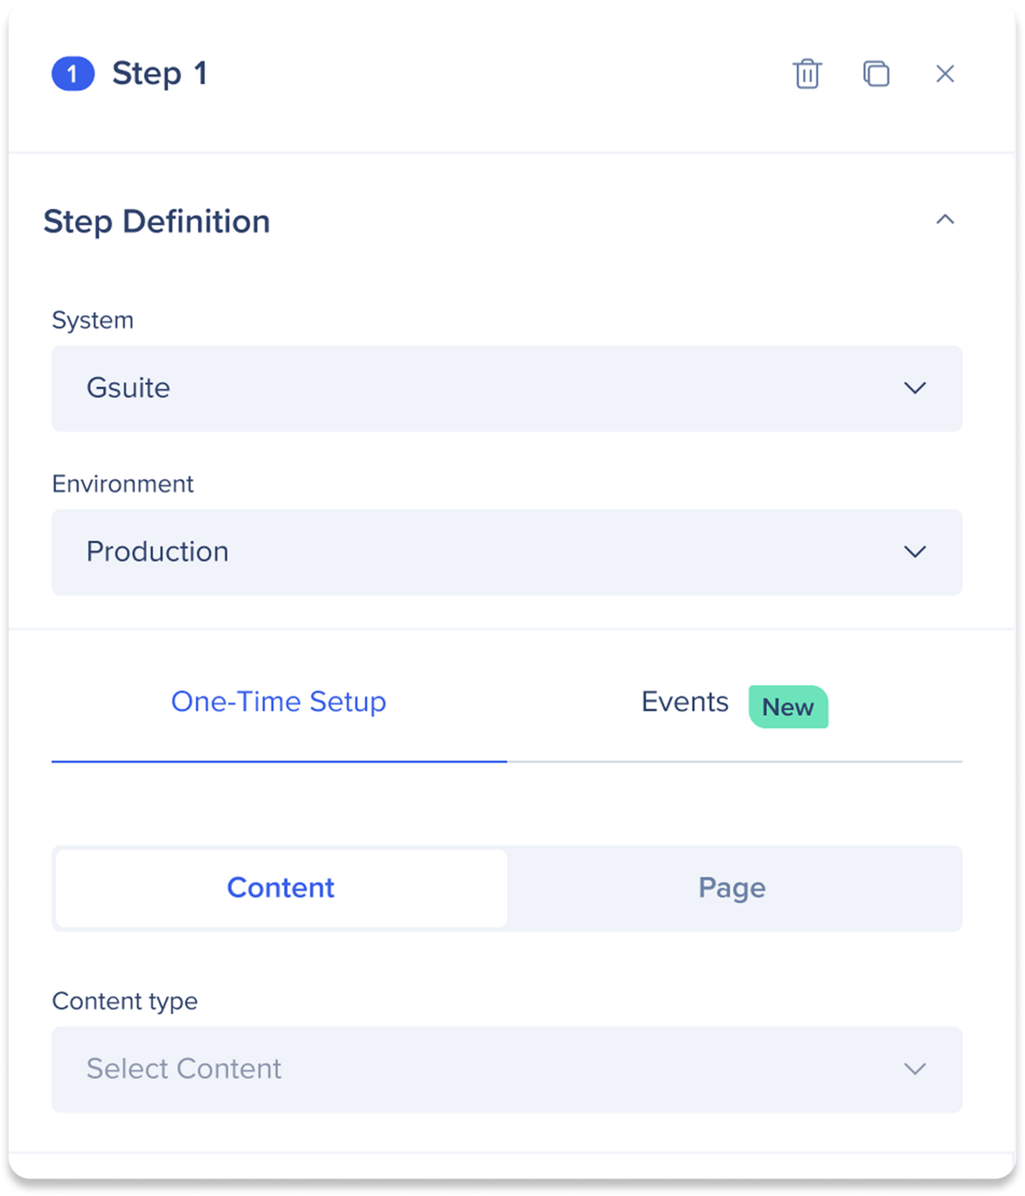The width and height of the screenshot is (1025, 1196).
Task: Switch to the Page tab
Action: point(731,888)
